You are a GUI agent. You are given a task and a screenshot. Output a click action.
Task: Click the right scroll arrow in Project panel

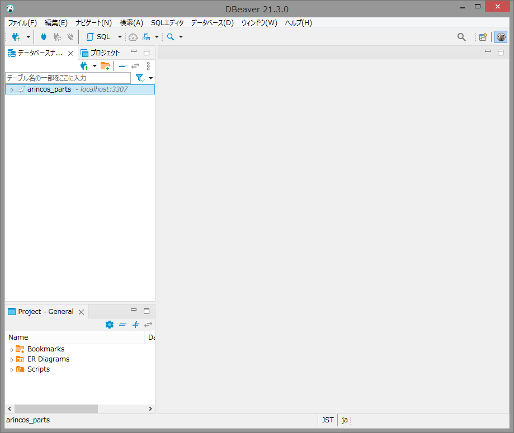point(150,409)
